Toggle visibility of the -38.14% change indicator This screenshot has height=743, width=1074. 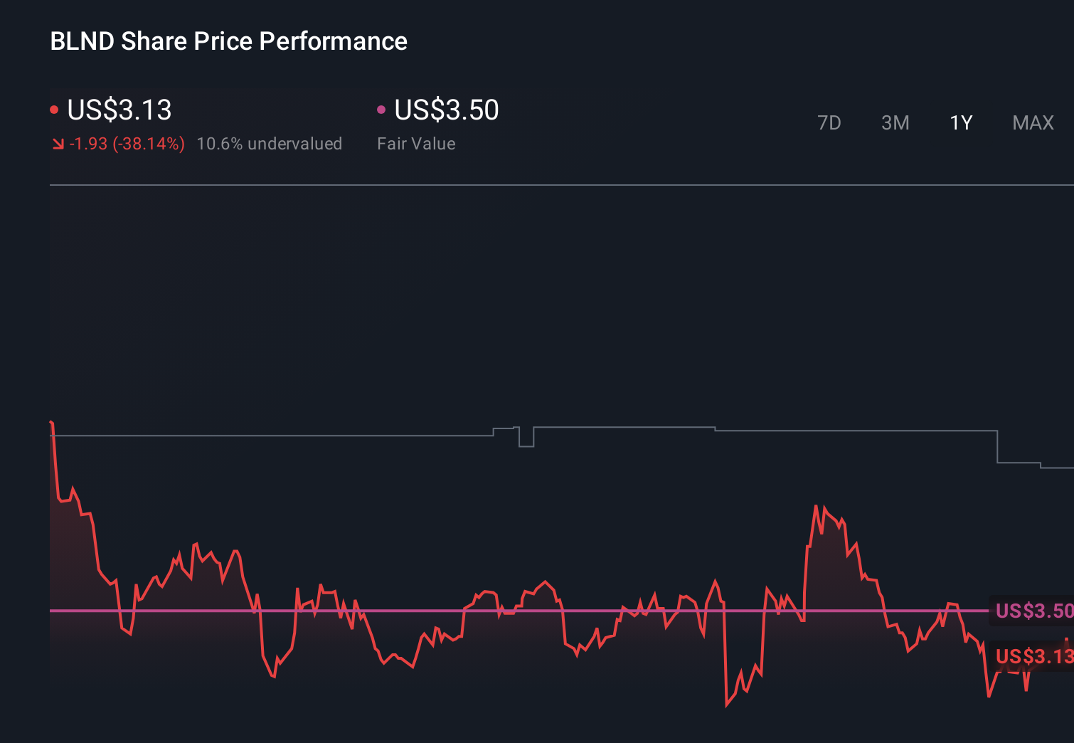tap(127, 143)
